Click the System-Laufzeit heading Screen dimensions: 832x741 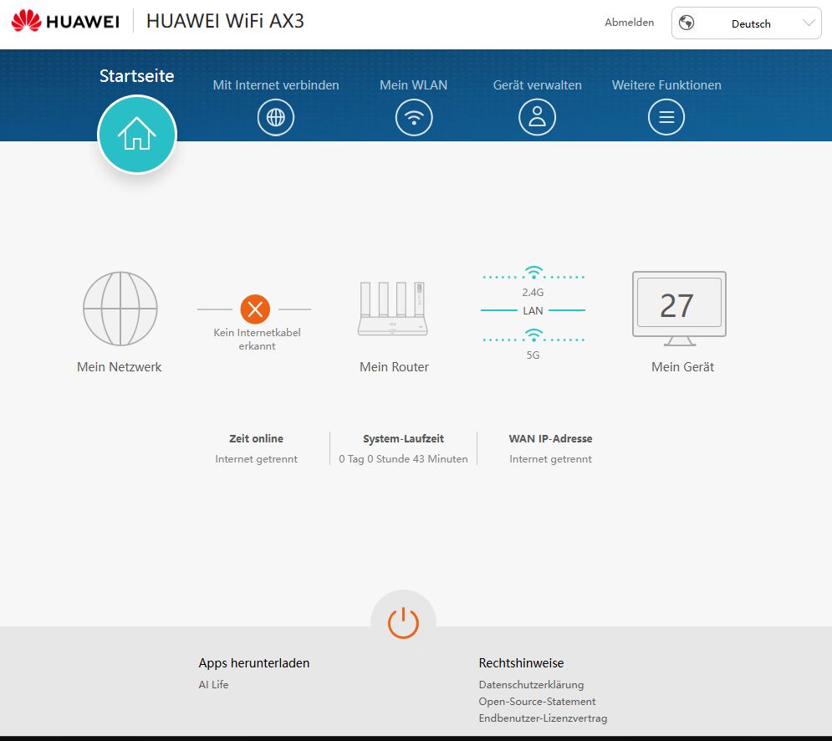tap(403, 438)
